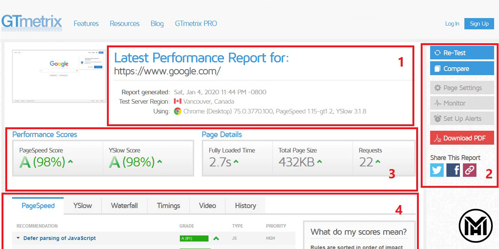Open the History tab
This screenshot has width=499, height=249.
click(x=245, y=205)
